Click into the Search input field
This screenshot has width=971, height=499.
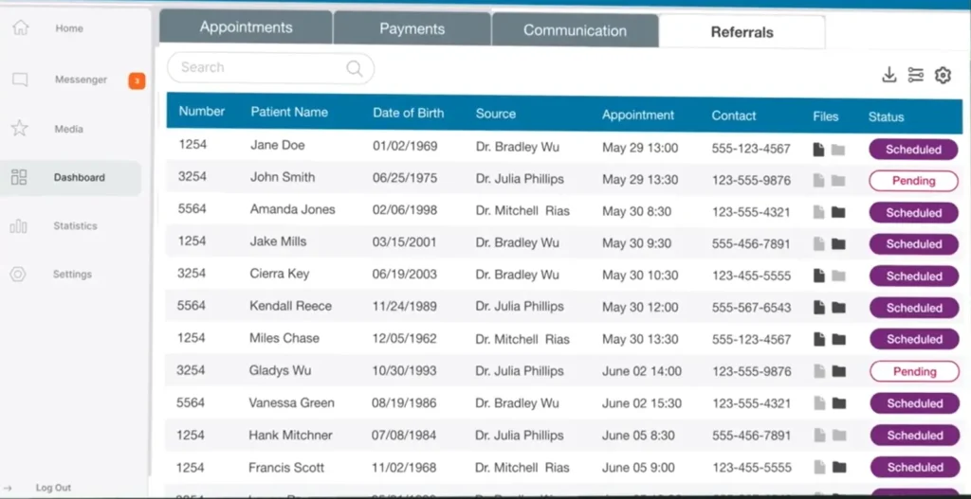point(270,68)
